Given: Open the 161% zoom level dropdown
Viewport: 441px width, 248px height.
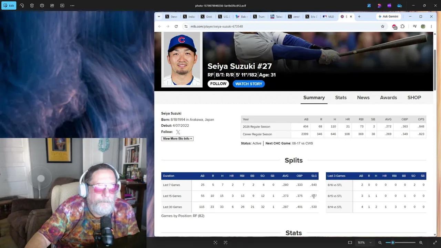Looking at the screenshot, I should tap(364, 242).
